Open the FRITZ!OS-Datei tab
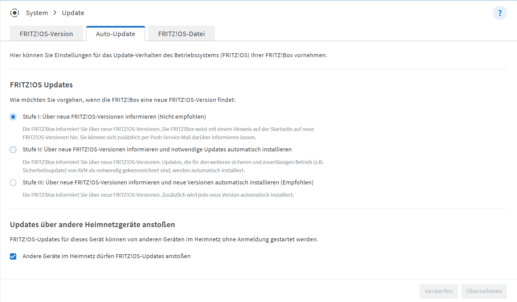 [182, 34]
